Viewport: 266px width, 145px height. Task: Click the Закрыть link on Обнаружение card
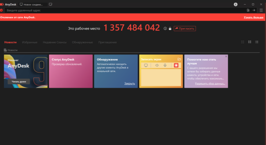pyautogui.click(x=130, y=83)
